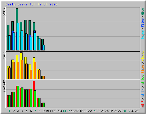
Task: Click day 19 on the x-axis
Action: [86, 111]
